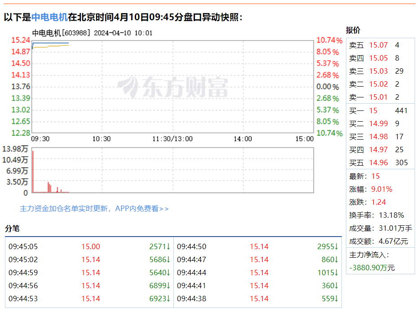Click the red volume bar chart
Viewport: 420px width, 312px height.
pos(173,170)
